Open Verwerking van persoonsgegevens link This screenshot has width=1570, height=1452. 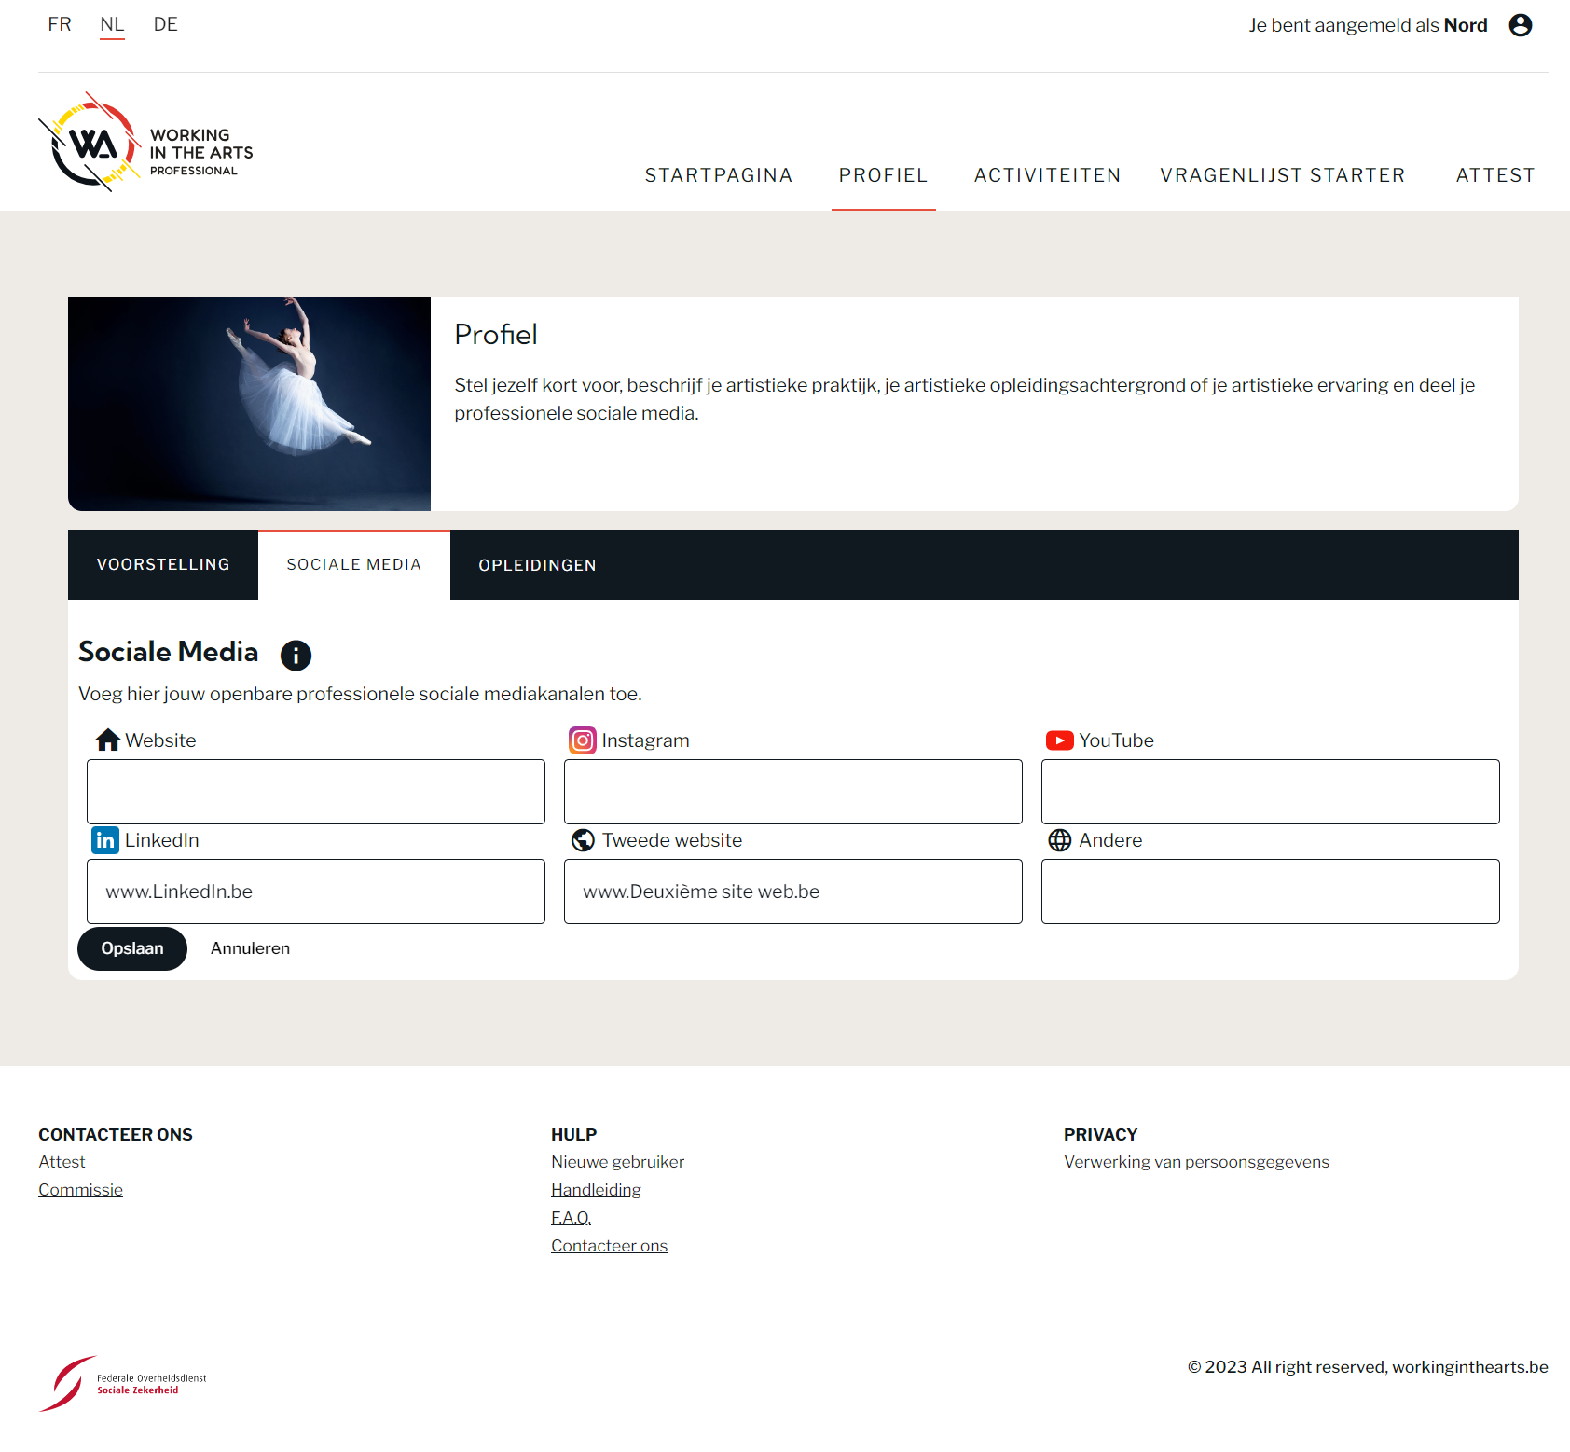1196,1162
